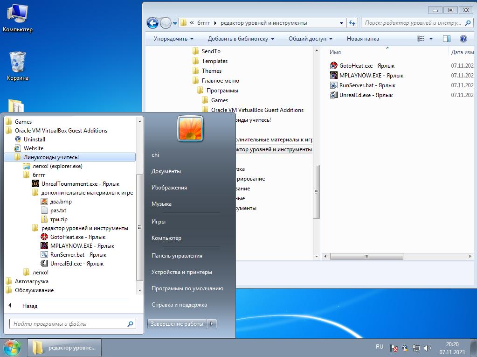This screenshot has height=357, width=477.
Task: Click the Start menu search field
Action: click(68, 324)
